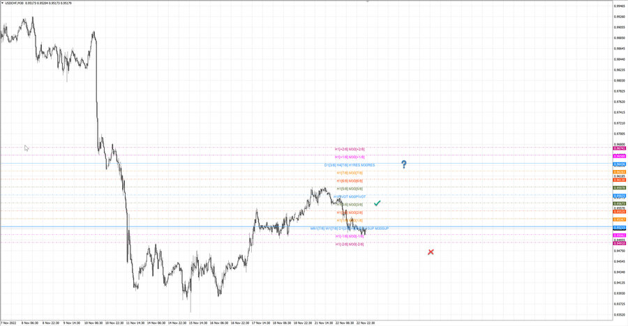This screenshot has width=628, height=326.
Task: Select the H1[3/8] M30[3/8] level label
Action: pyautogui.click(x=350, y=204)
